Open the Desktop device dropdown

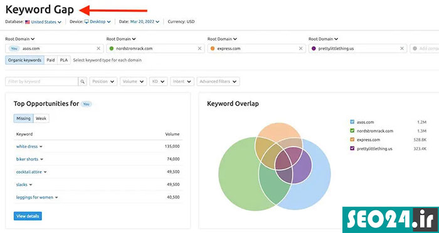[100, 21]
